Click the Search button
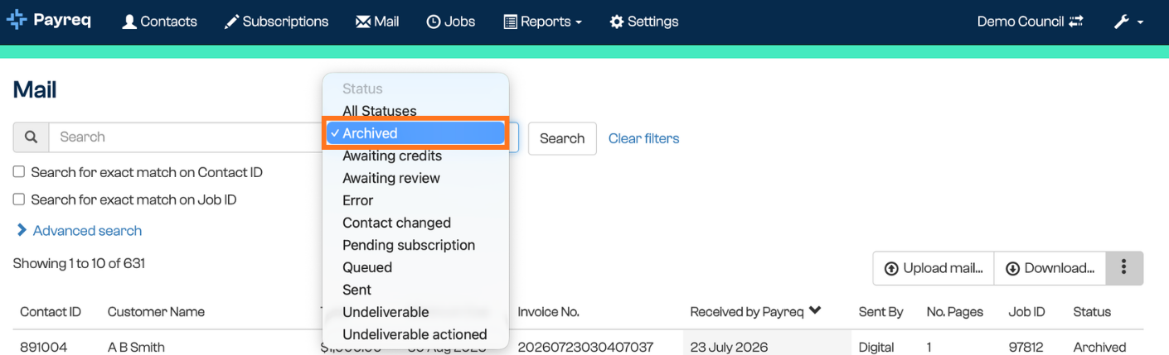 tap(562, 138)
